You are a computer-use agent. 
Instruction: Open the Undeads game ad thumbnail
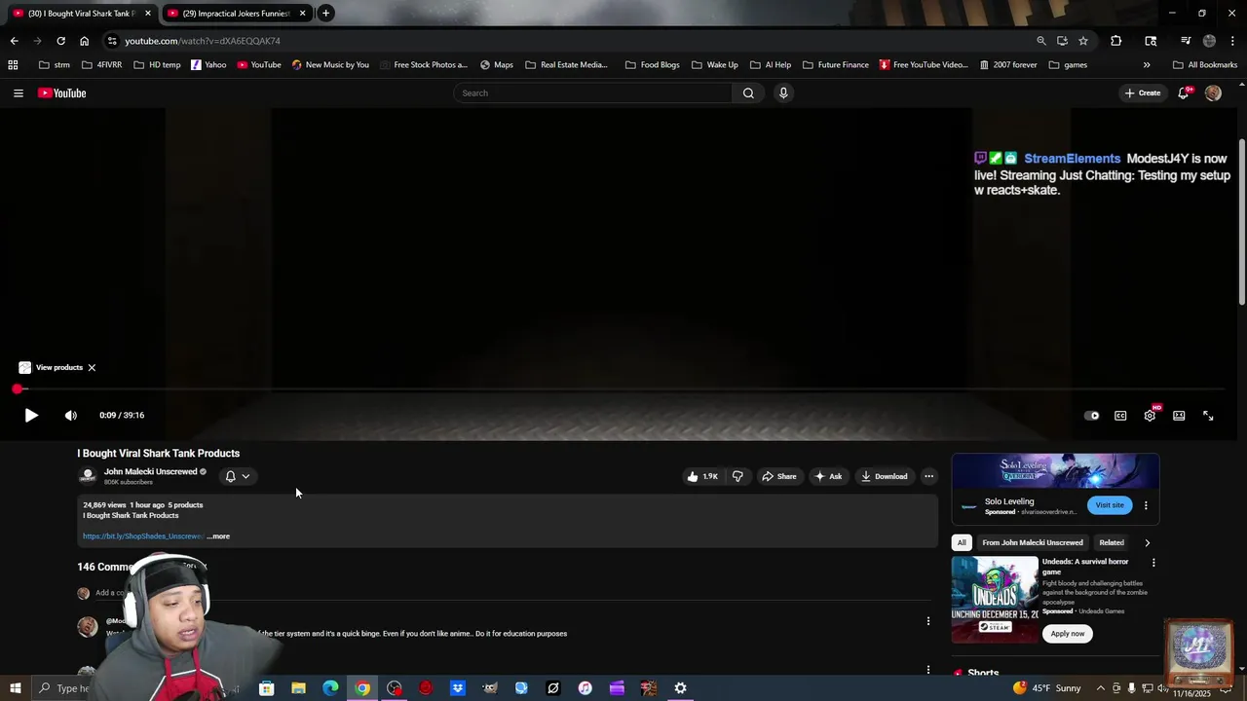995,600
